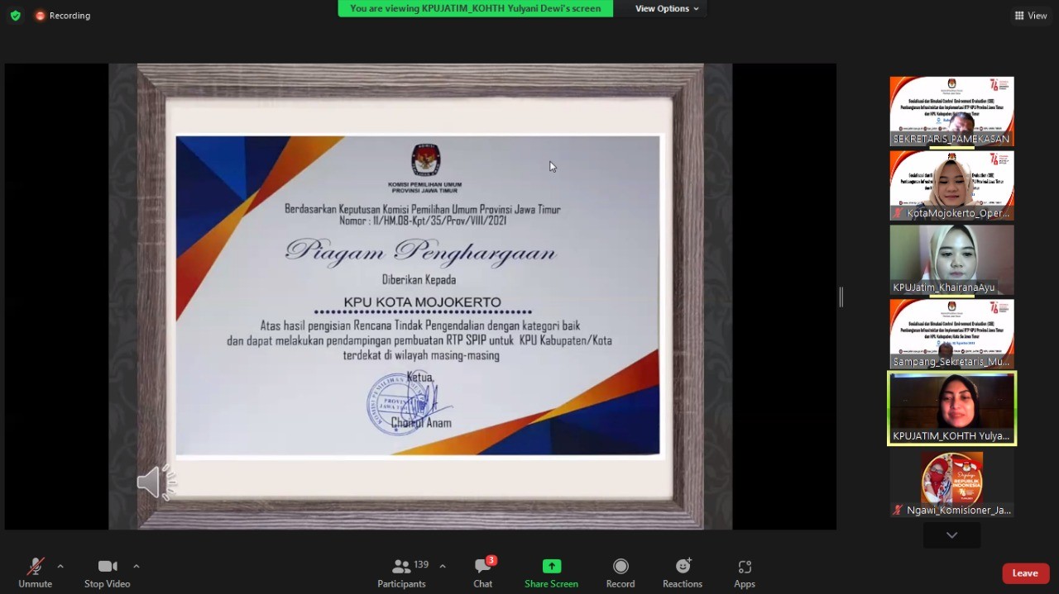Viewport: 1059px width, 594px height.
Task: Open the View Options dropdown
Action: (666, 8)
